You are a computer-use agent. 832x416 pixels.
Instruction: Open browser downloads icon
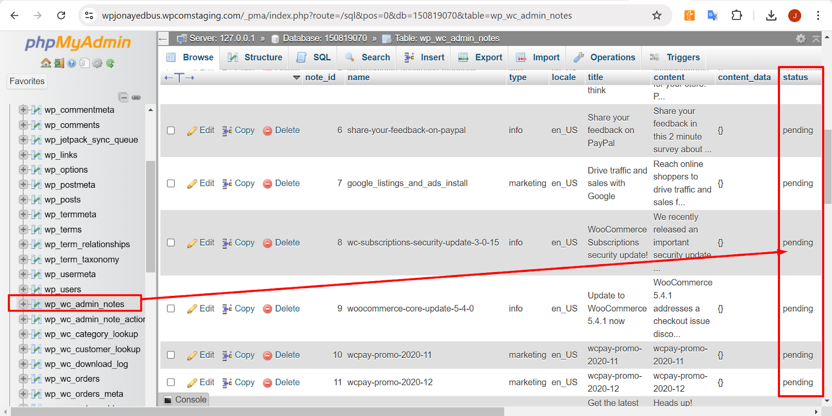pos(771,16)
